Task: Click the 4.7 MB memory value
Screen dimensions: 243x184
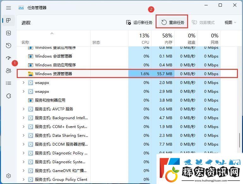Action: point(166,118)
